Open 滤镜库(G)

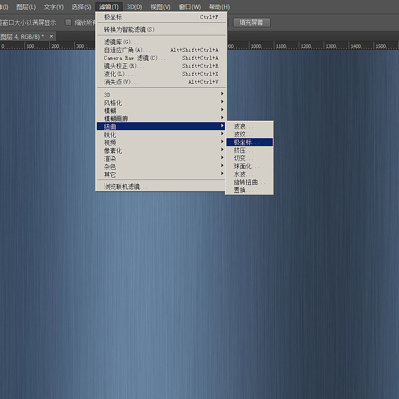click(x=161, y=42)
